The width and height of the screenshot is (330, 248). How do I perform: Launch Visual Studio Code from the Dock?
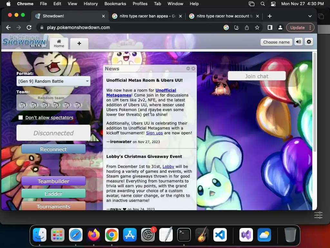(x=220, y=235)
